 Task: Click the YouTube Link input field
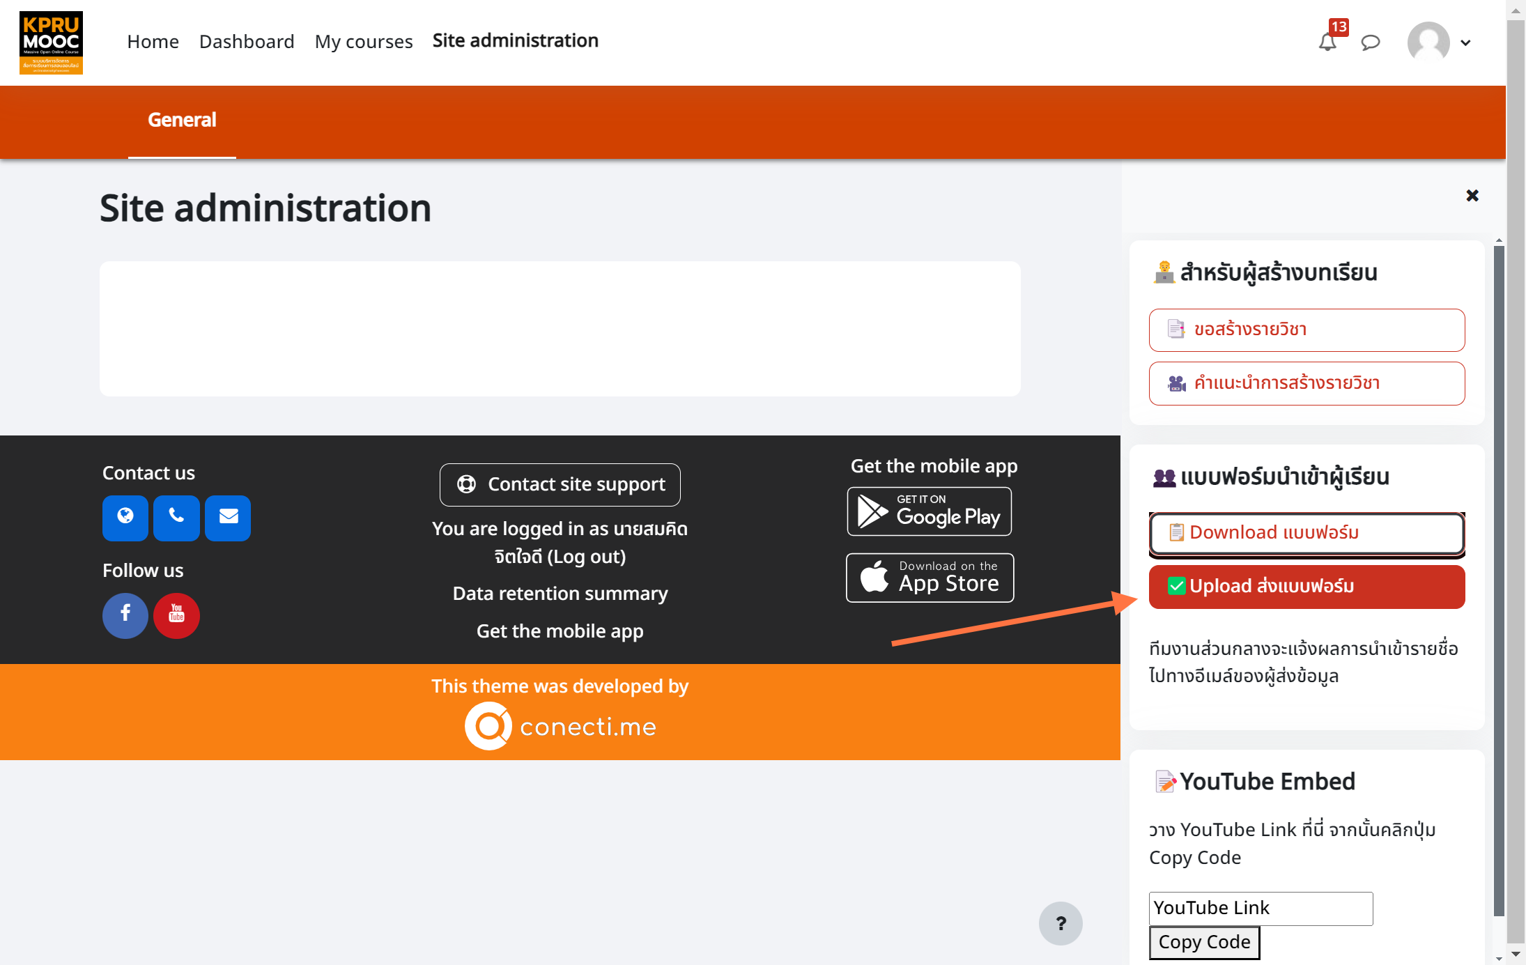(1261, 908)
